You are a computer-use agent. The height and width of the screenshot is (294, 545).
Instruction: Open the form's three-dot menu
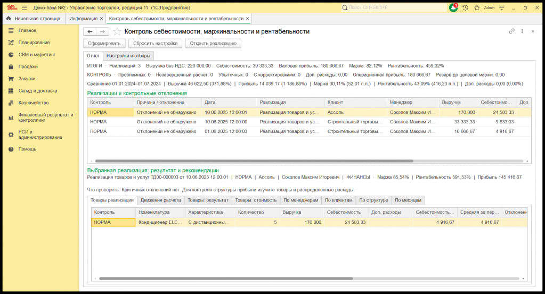click(522, 31)
